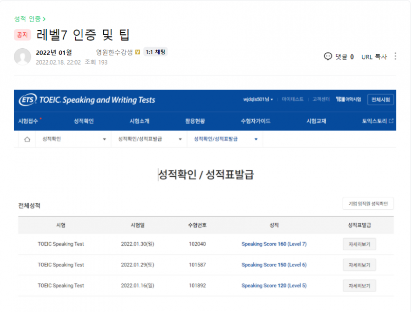Click the 전체시험 button

coord(381,100)
